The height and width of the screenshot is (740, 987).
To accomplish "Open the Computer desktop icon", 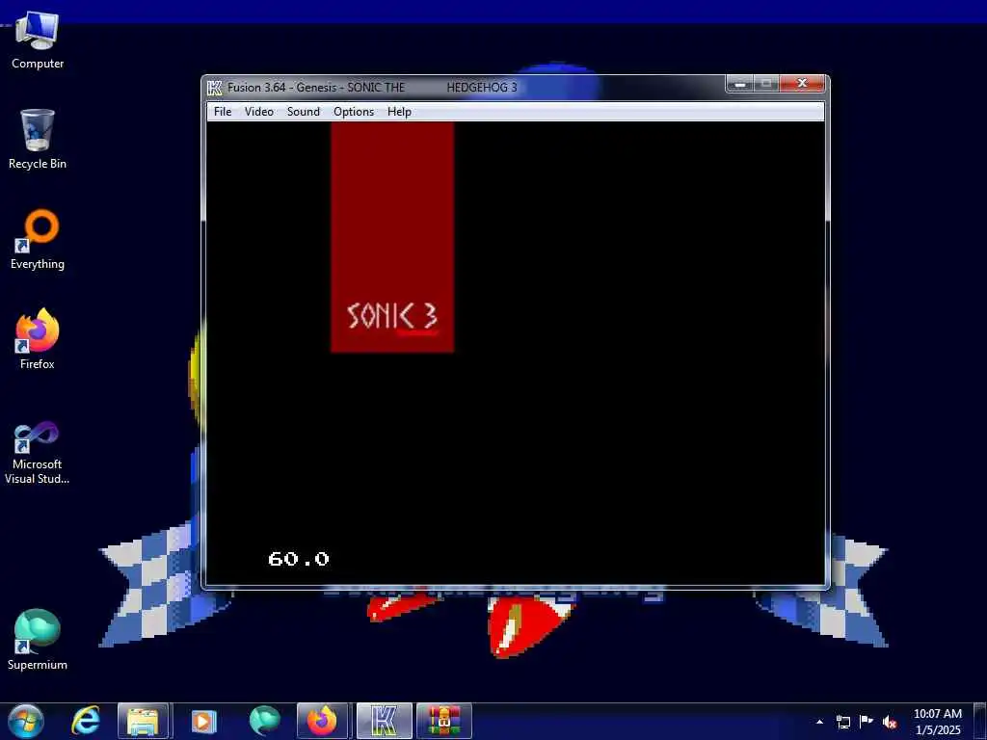I will 38,40.
